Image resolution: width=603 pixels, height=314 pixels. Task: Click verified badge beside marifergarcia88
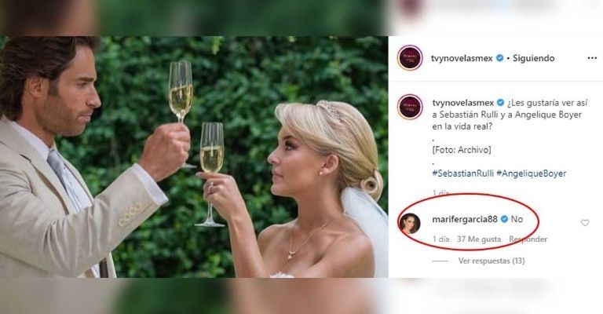(x=504, y=220)
